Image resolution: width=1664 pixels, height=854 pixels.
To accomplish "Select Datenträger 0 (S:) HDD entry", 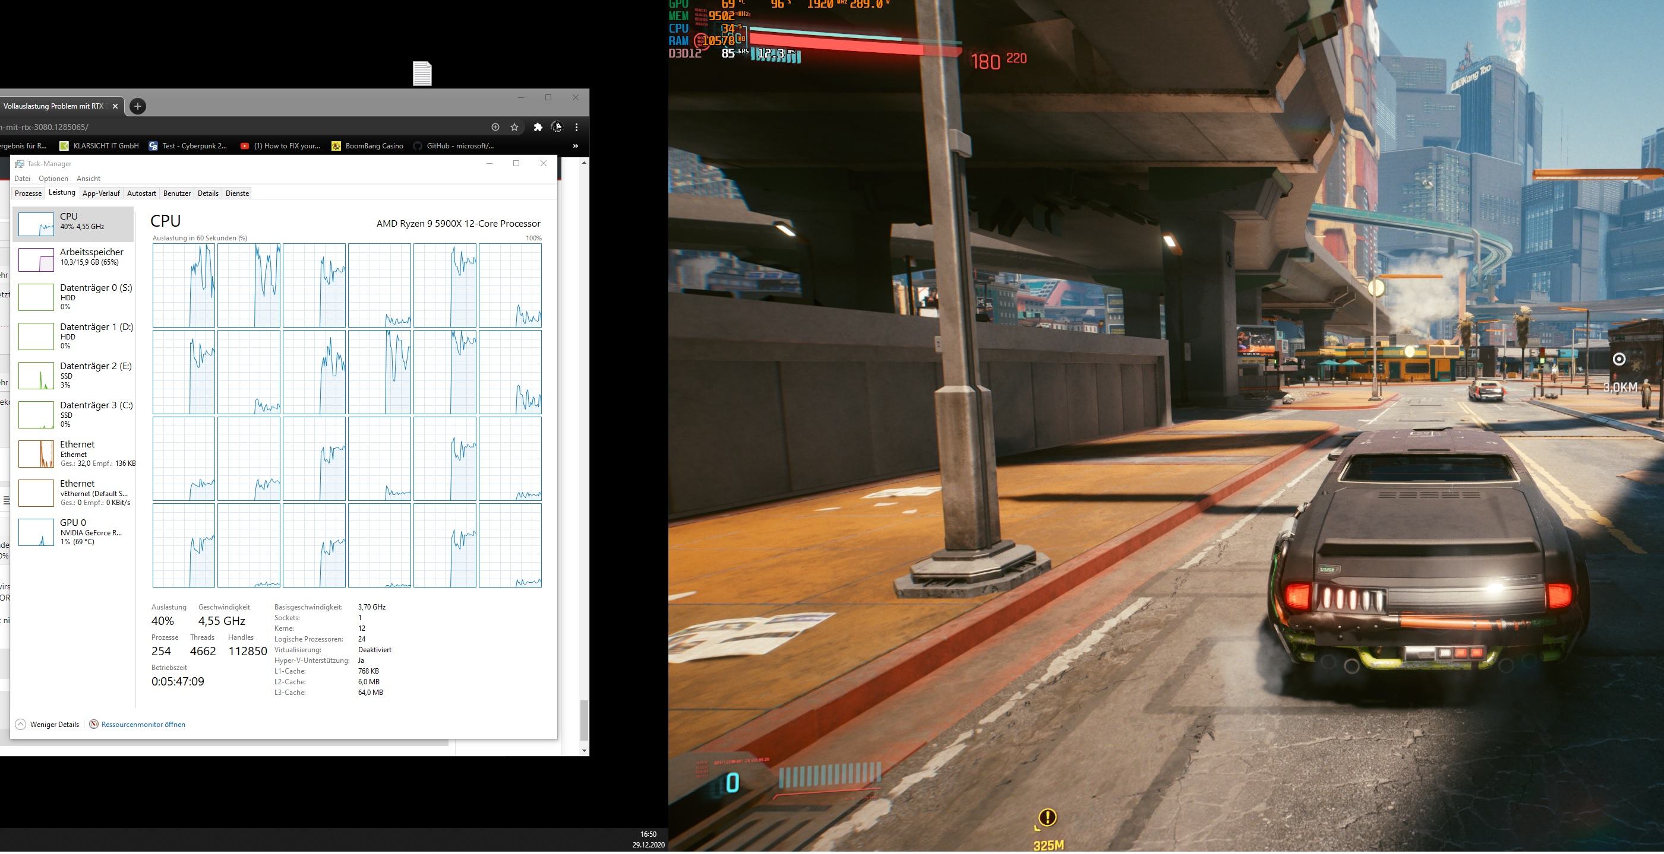I will click(74, 297).
